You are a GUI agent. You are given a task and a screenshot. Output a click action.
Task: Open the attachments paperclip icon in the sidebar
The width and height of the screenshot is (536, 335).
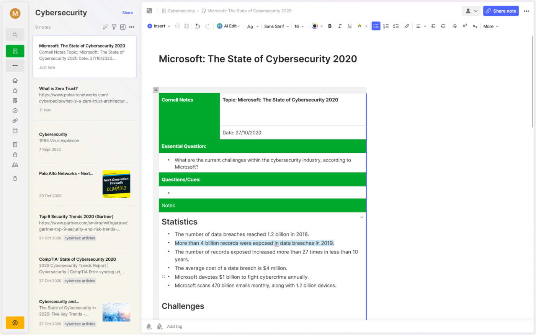[15, 121]
